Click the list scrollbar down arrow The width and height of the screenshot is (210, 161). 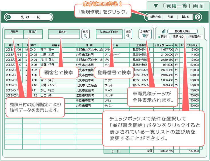[201, 148]
